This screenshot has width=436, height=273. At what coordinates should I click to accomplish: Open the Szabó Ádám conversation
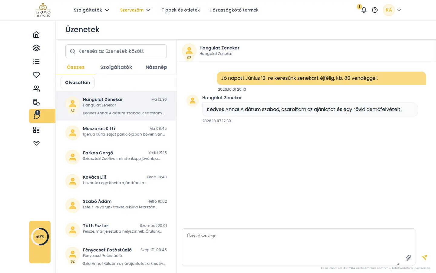click(x=116, y=205)
